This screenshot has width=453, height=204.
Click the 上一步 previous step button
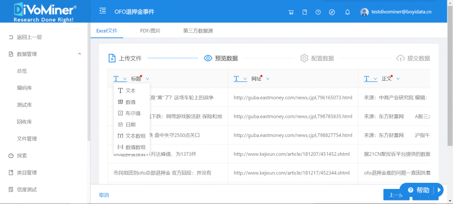tap(396, 195)
